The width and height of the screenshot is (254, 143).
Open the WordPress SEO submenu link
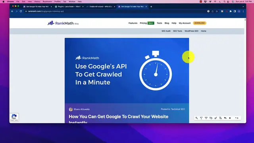click(191, 31)
